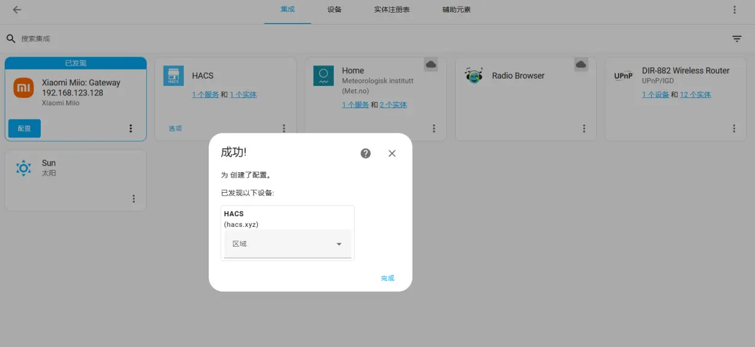Open Home card three-dot menu
The width and height of the screenshot is (755, 347).
434,128
